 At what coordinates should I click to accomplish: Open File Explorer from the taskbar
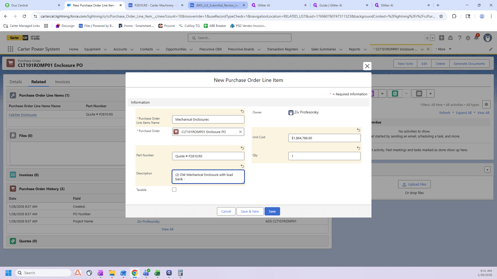(x=112, y=273)
